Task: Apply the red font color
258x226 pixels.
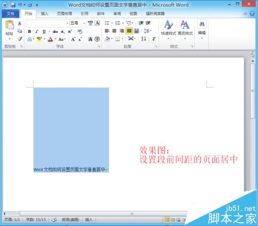Action: [51, 39]
